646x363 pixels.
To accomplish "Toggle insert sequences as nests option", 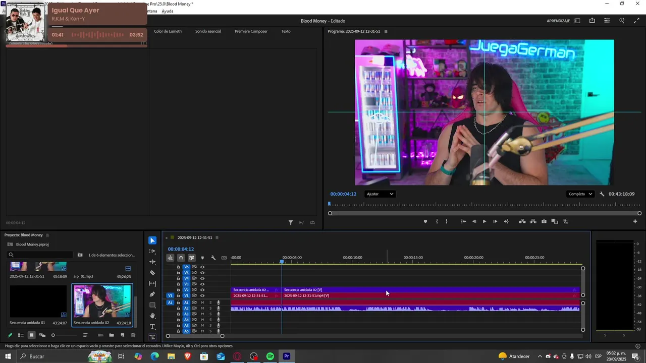I will 170,258.
